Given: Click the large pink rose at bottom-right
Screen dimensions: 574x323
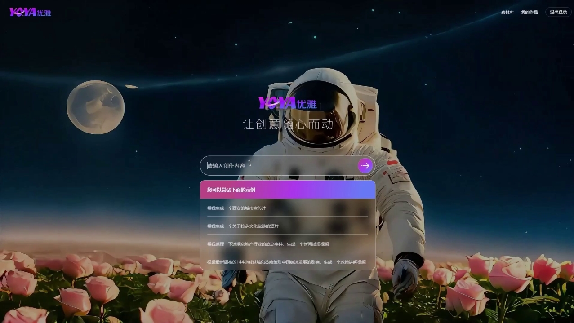Looking at the screenshot, I should [x=509, y=274].
